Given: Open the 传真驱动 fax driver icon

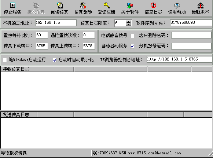Looking at the screenshot, I should tap(83, 5).
